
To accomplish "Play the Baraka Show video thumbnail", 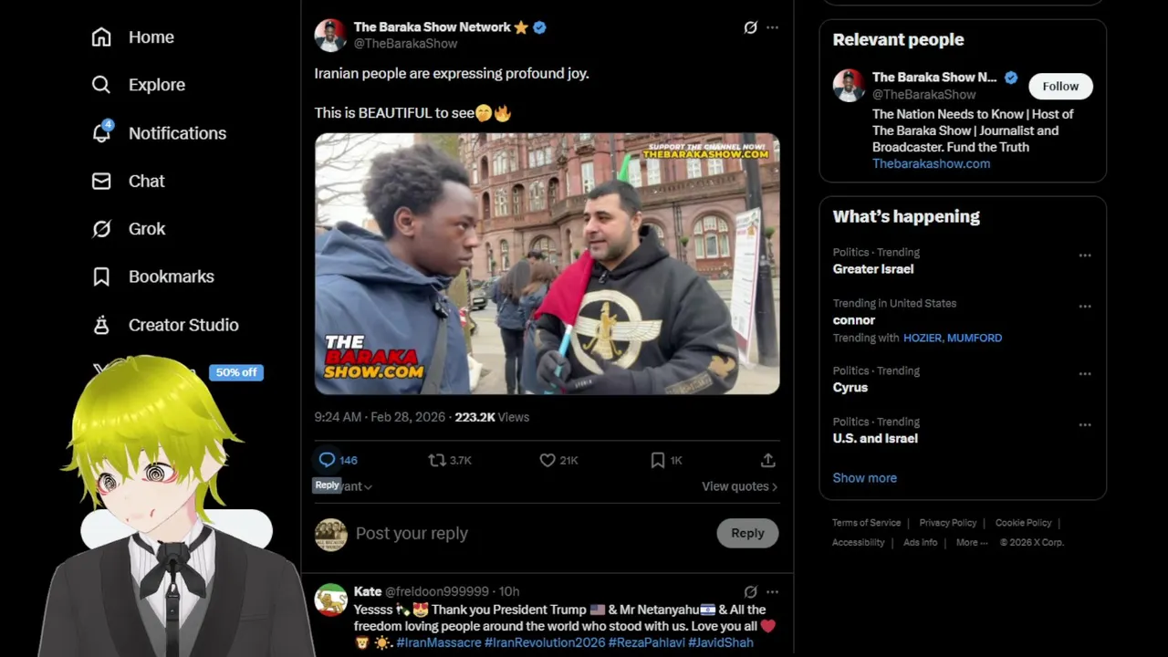I will (x=547, y=264).
